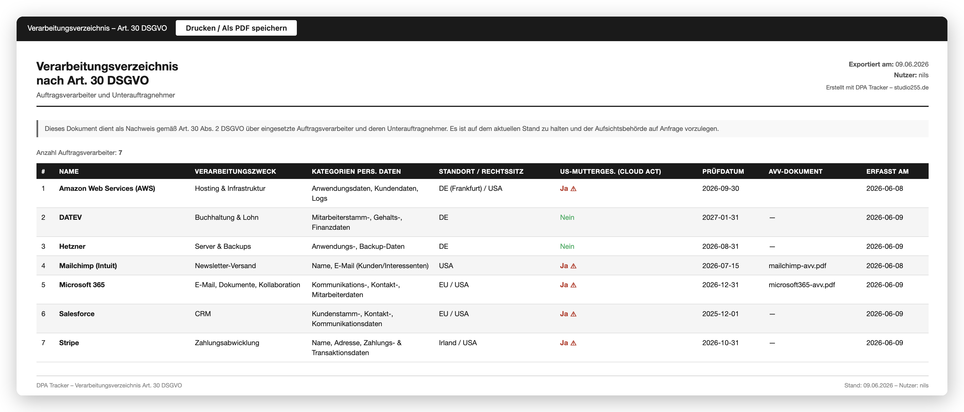Click the Nein value in Hetzner row
The height and width of the screenshot is (412, 964).
(x=567, y=246)
